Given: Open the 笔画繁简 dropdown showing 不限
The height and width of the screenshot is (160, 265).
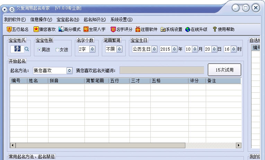Looking at the screenshot, I should pyautogui.click(x=119, y=49).
